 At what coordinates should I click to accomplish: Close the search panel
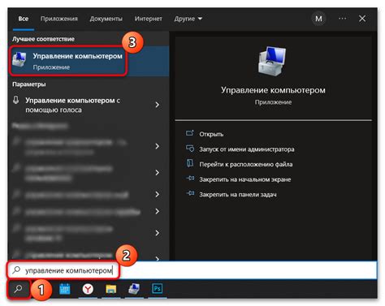pos(362,19)
